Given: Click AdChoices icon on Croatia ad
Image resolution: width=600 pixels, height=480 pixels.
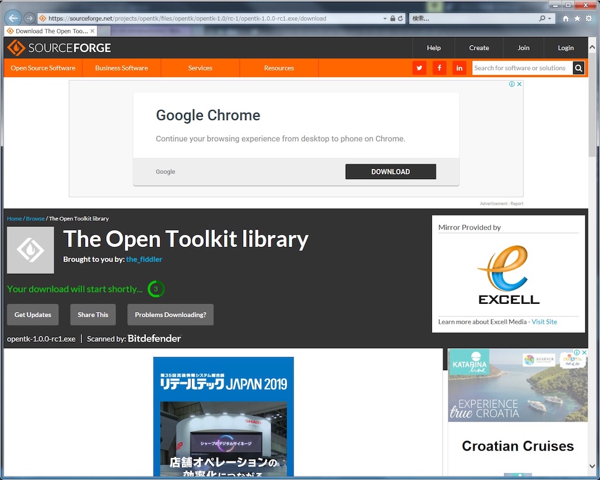Looking at the screenshot, I should point(577,352).
